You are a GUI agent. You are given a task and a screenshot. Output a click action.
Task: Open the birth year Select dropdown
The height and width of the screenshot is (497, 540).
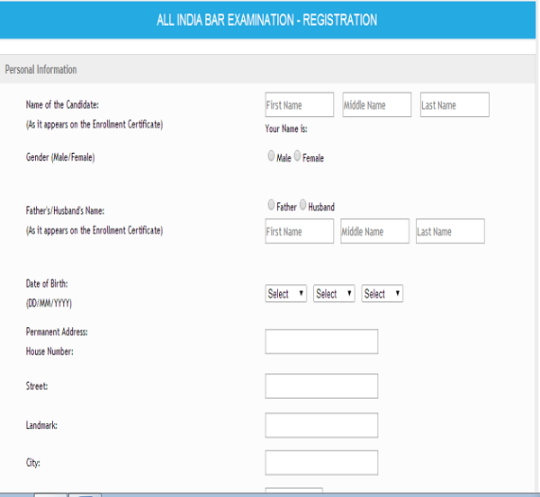point(382,294)
